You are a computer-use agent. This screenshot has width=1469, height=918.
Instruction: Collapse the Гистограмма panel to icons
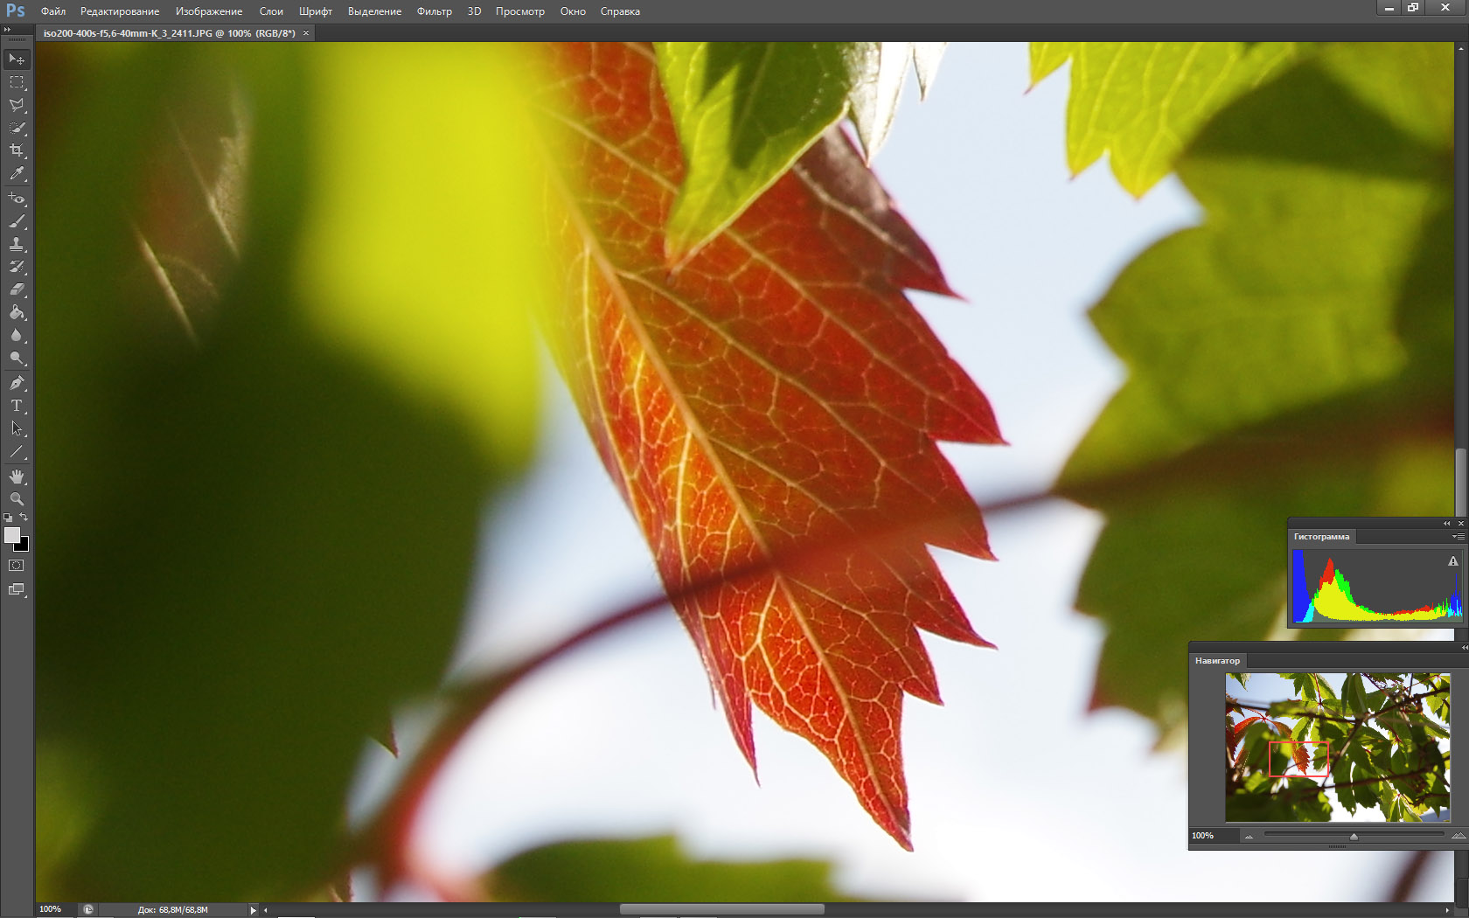tap(1447, 523)
